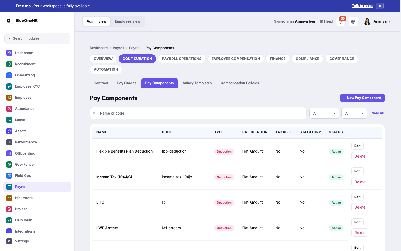
Task: Open the HR Letters envelope icon
Action: pyautogui.click(x=9, y=198)
